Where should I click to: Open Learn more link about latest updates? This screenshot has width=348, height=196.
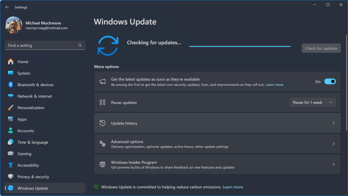[274, 85]
